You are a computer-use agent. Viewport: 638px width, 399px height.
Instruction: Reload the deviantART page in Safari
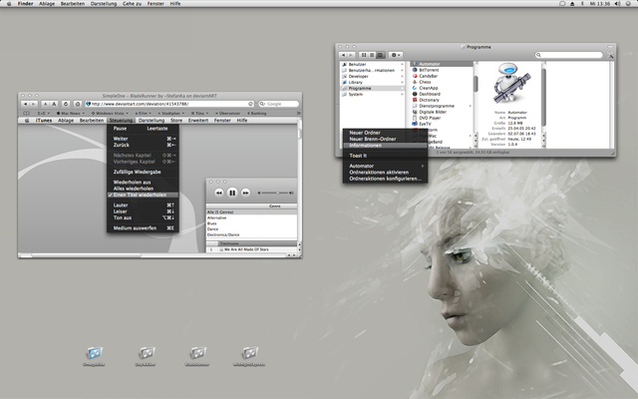point(66,104)
